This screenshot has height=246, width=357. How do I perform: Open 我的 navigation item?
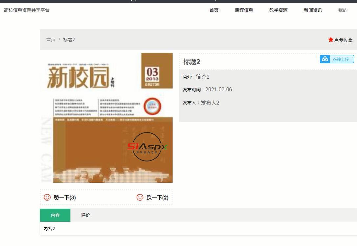343,10
